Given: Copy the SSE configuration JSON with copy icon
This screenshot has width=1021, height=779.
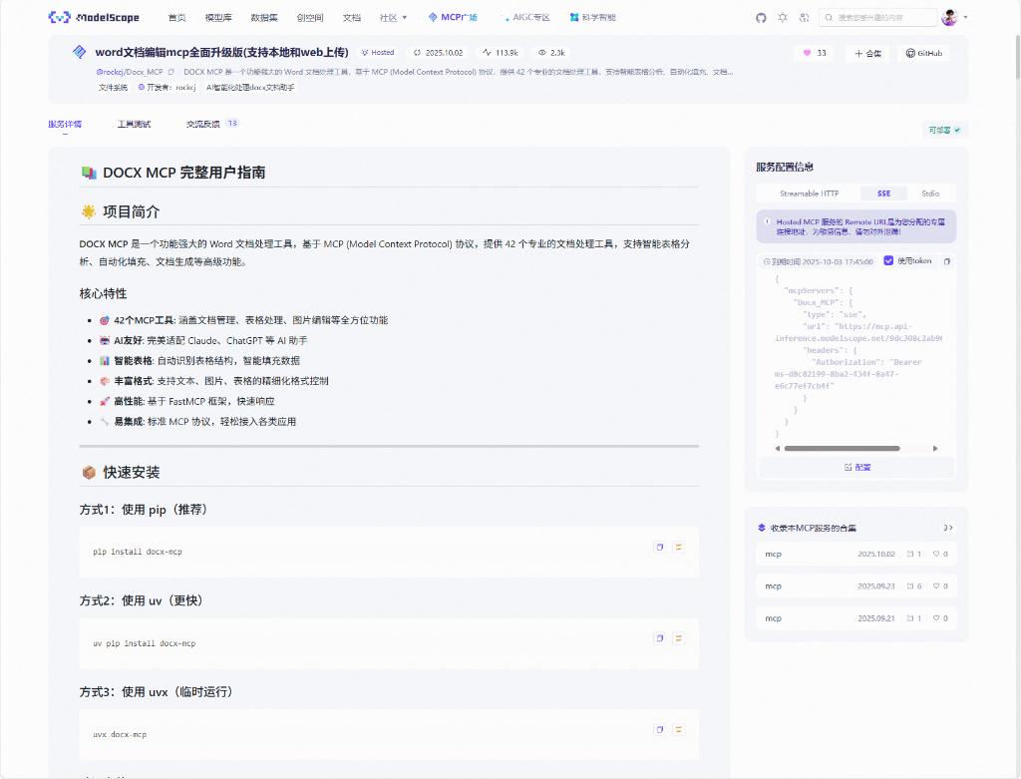Looking at the screenshot, I should 947,261.
